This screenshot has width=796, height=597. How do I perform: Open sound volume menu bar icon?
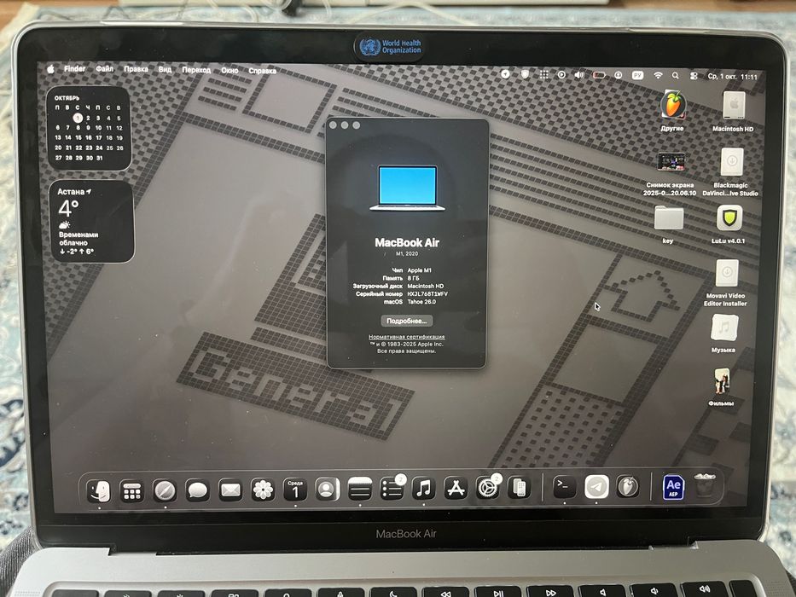point(579,75)
